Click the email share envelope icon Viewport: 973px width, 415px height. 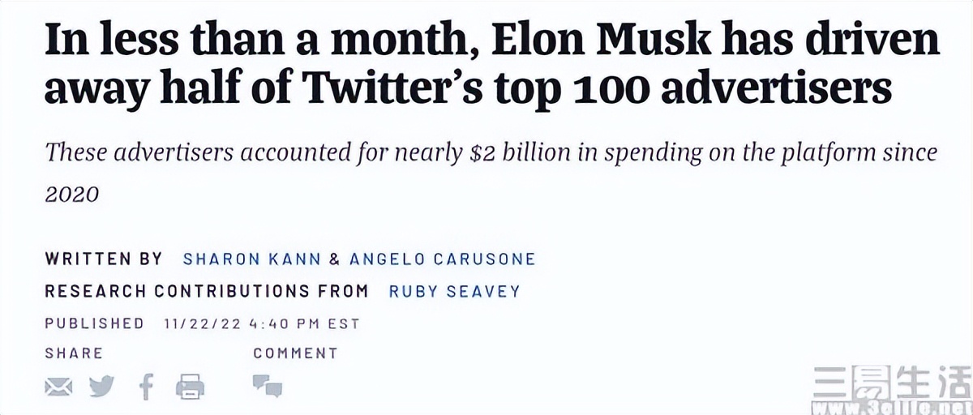click(x=58, y=387)
